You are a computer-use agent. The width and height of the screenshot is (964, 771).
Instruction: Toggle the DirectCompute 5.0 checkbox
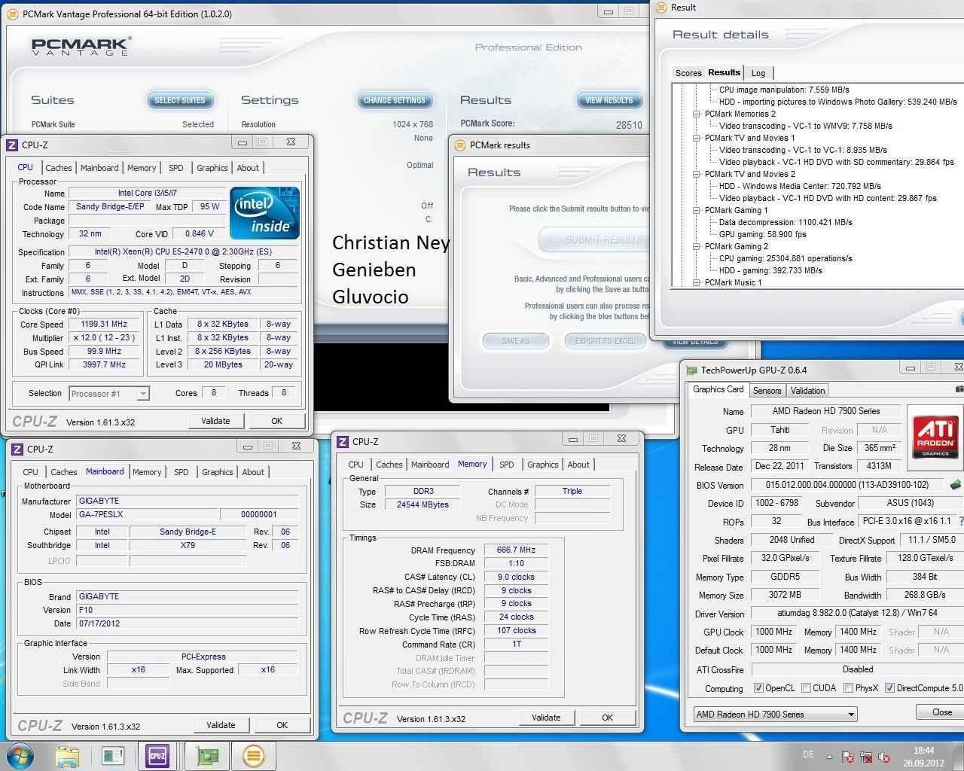[x=889, y=688]
